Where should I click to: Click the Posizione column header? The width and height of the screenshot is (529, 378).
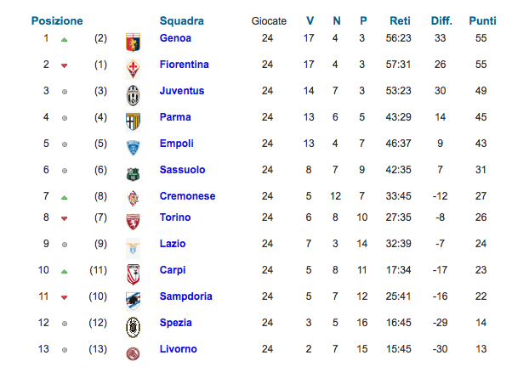click(57, 20)
